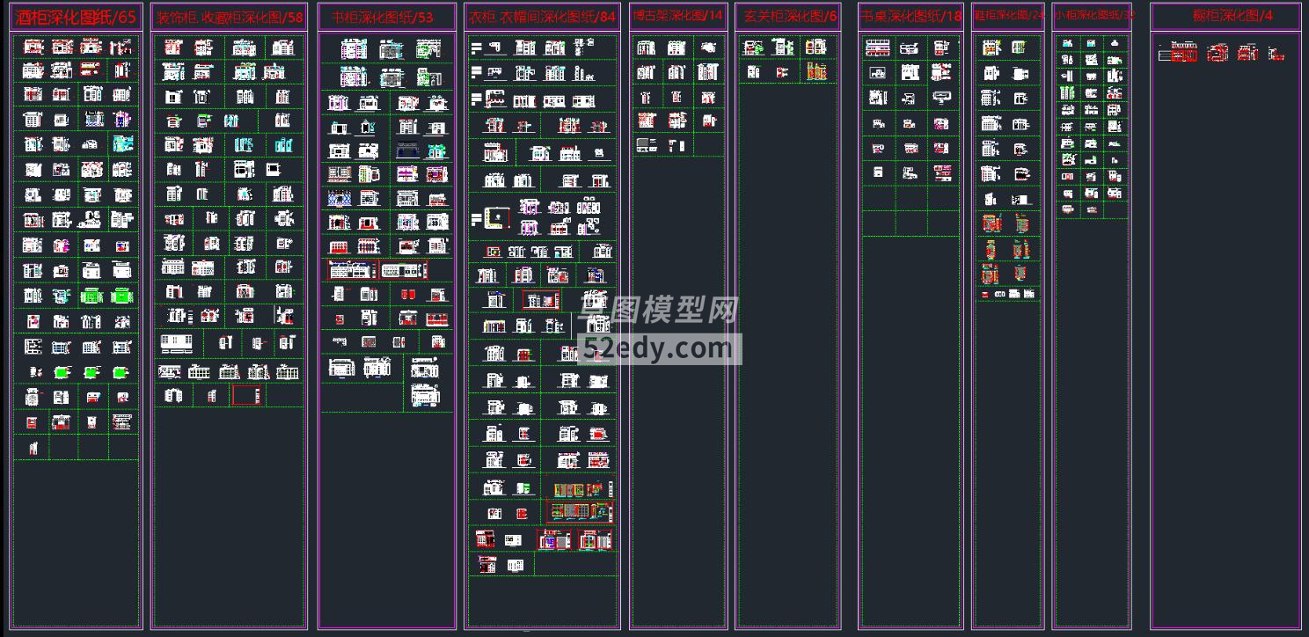
Task: Click the 博古架深化图/14 column label
Action: tap(677, 16)
